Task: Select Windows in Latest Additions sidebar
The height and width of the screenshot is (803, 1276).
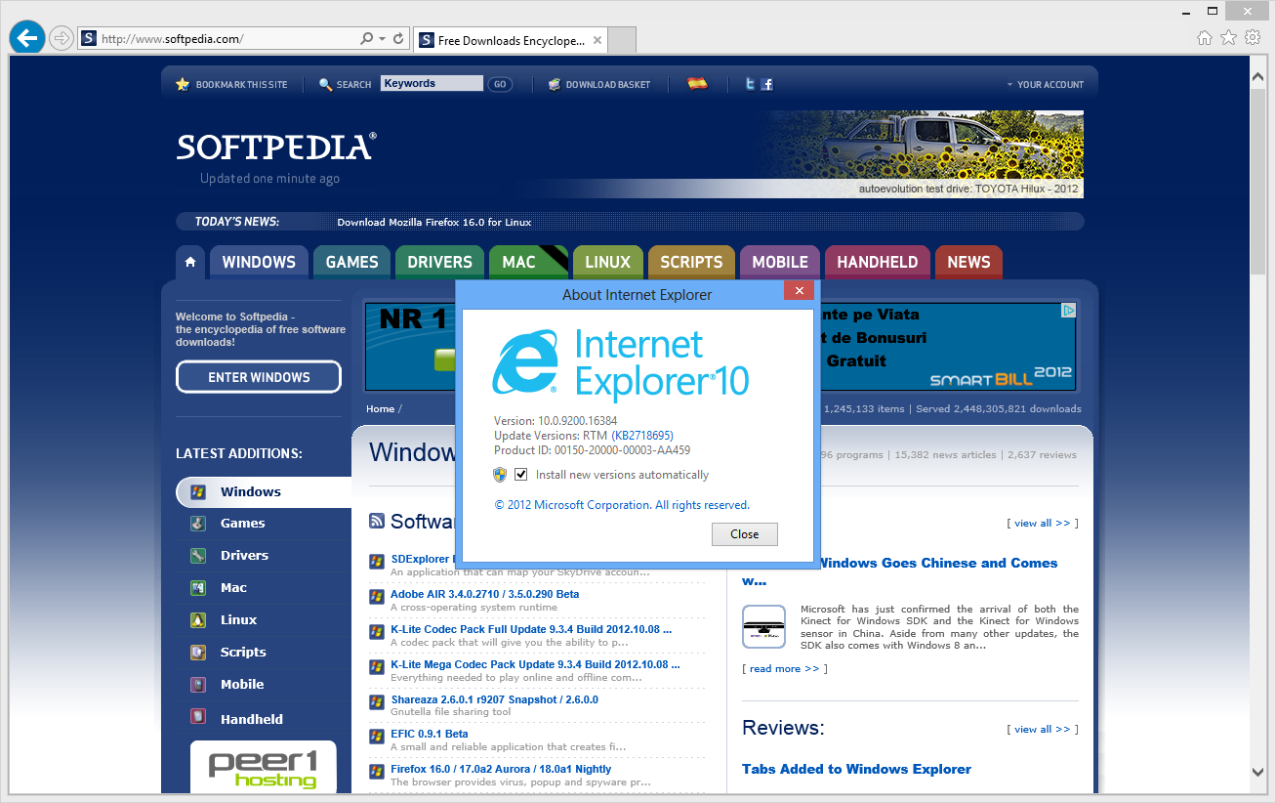Action: click(x=264, y=492)
